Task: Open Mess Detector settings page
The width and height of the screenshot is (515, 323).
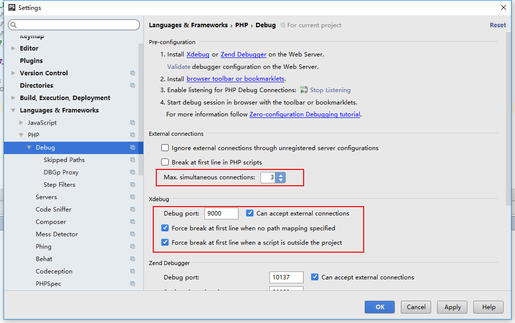Action: pyautogui.click(x=57, y=234)
